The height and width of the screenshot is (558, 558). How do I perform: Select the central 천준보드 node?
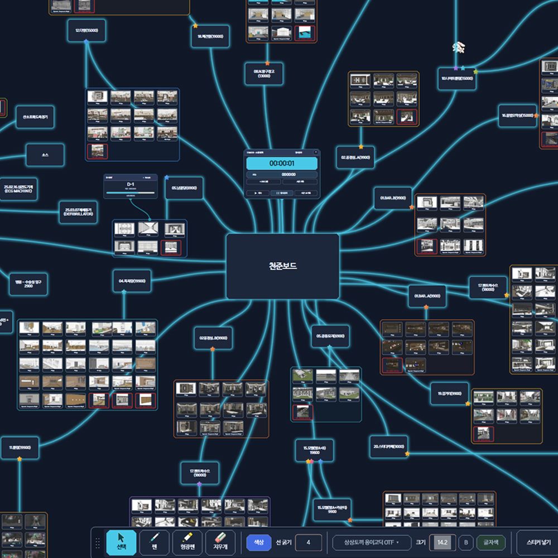[x=282, y=266]
